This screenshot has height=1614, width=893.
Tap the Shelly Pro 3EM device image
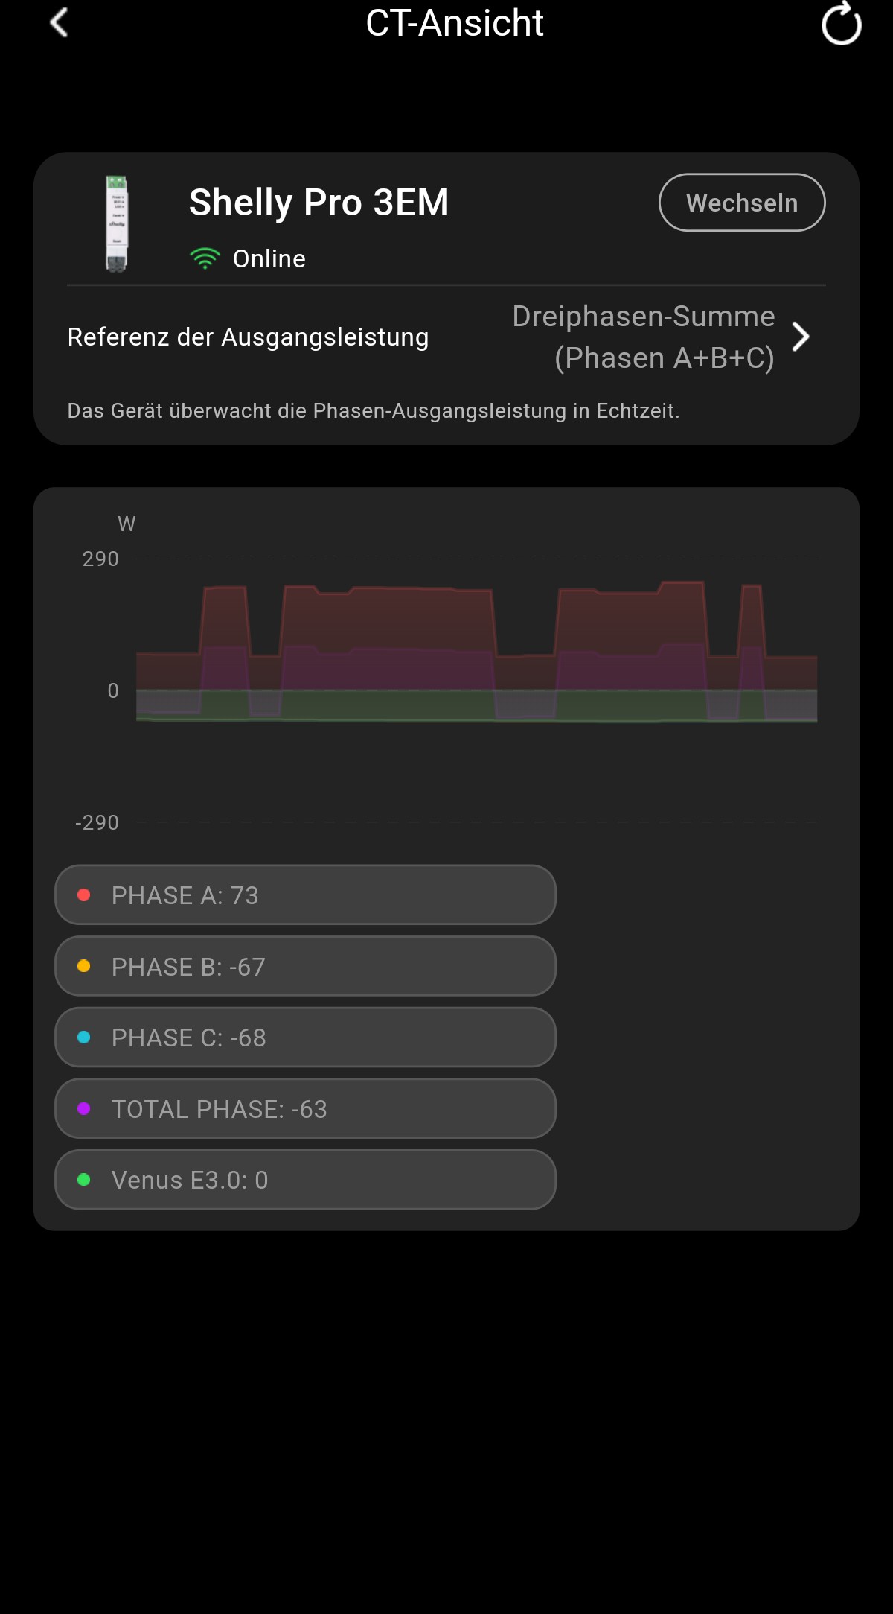[x=117, y=223]
